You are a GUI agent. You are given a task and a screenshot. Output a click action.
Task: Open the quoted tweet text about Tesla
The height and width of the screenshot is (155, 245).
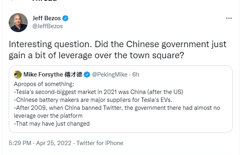pyautogui.click(x=117, y=104)
